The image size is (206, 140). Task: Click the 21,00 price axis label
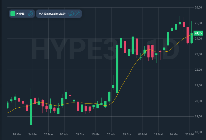click(198, 85)
